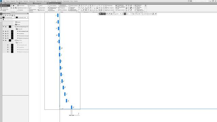Screen dimensions: 217x122
Task: Select the Прямоугольник tool
Action: (x=22, y=8)
